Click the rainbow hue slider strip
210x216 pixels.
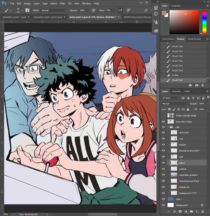pos(204,22)
